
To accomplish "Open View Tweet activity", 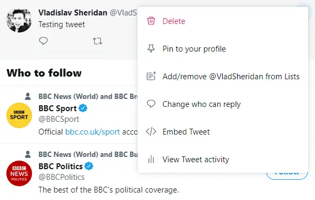I will (x=223, y=160).
